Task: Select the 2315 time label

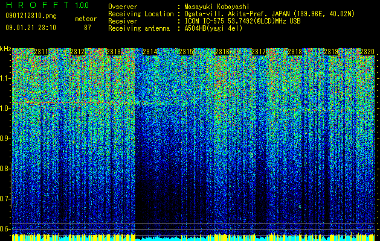Action: click(x=186, y=52)
